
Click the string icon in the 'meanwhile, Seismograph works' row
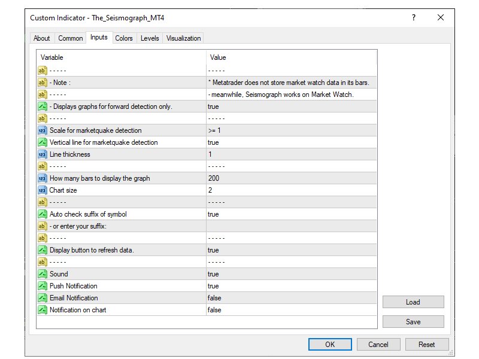click(x=42, y=95)
